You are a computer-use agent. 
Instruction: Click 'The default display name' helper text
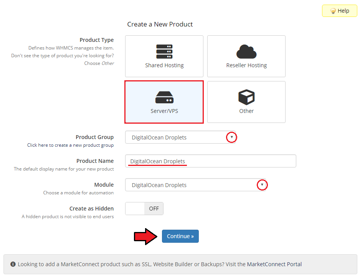tap(64, 169)
